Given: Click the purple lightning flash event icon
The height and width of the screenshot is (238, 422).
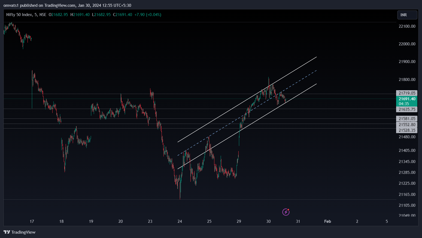Looking at the screenshot, I should point(286,212).
